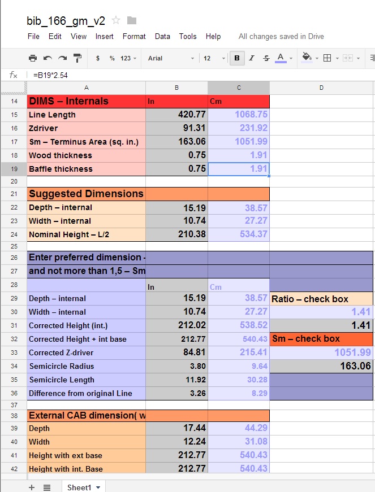
Task: Open fill color dropdown arrow
Action: click(x=317, y=58)
